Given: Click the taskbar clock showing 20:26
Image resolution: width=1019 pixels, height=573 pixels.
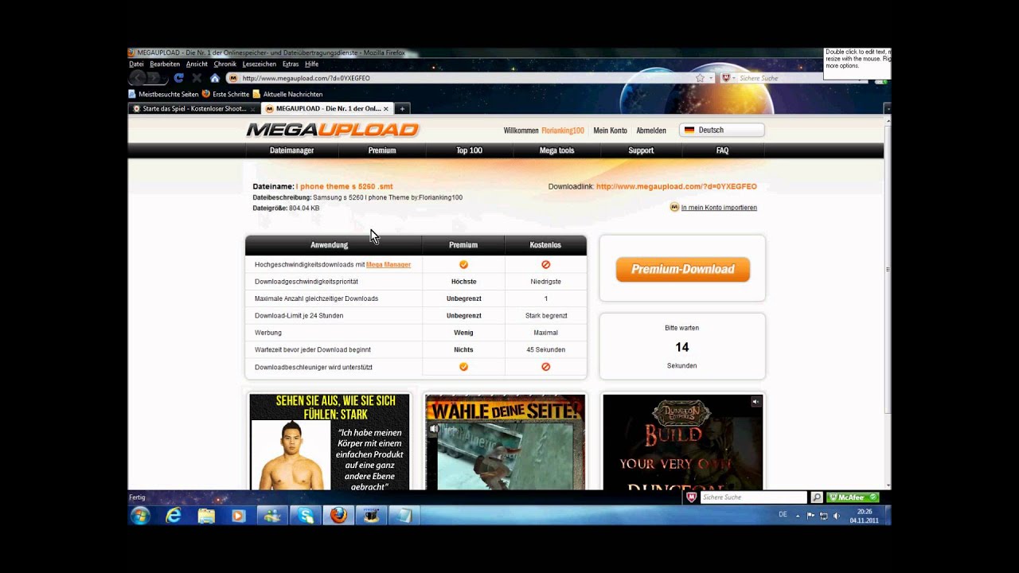Looking at the screenshot, I should [865, 516].
